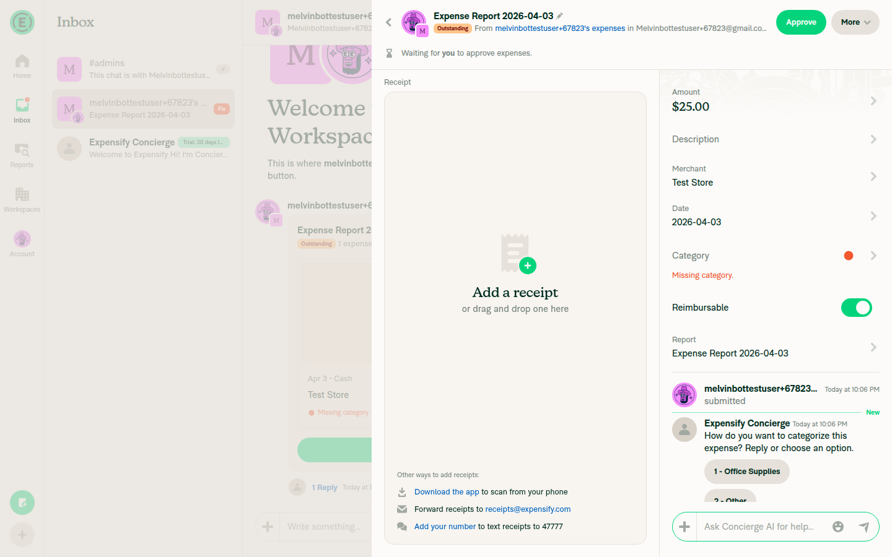The width and height of the screenshot is (892, 557).
Task: Open the Category field chevron
Action: coord(873,256)
